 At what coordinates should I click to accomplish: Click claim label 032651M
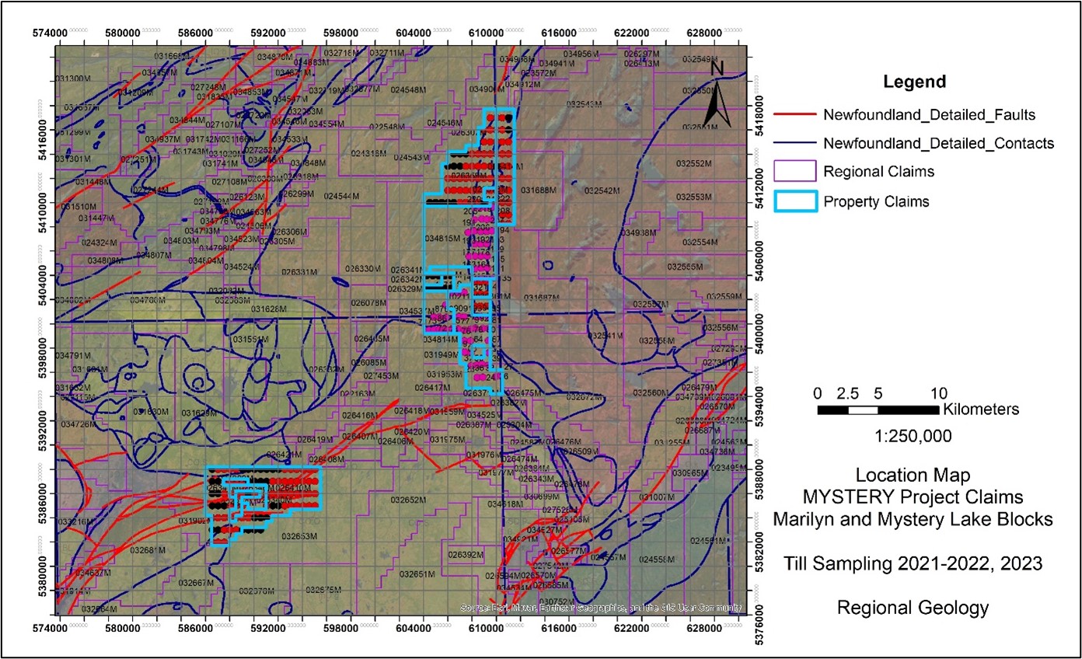coord(417,574)
